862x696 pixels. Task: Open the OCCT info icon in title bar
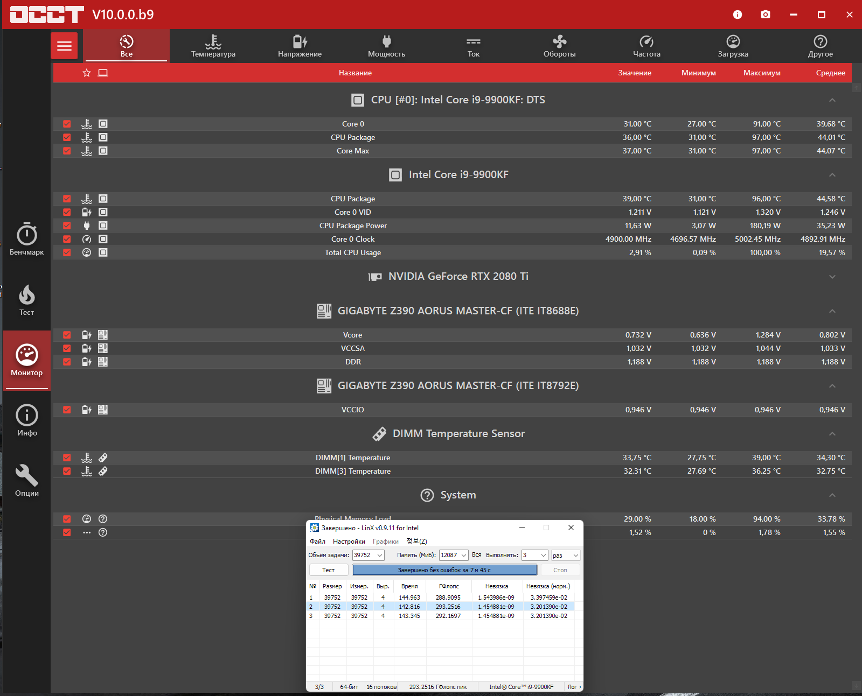click(738, 15)
